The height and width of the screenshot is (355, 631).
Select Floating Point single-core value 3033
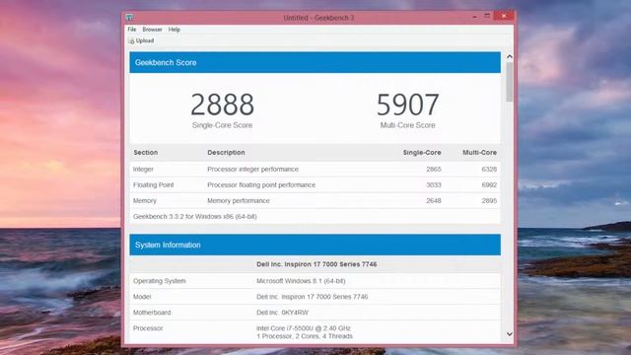(434, 184)
